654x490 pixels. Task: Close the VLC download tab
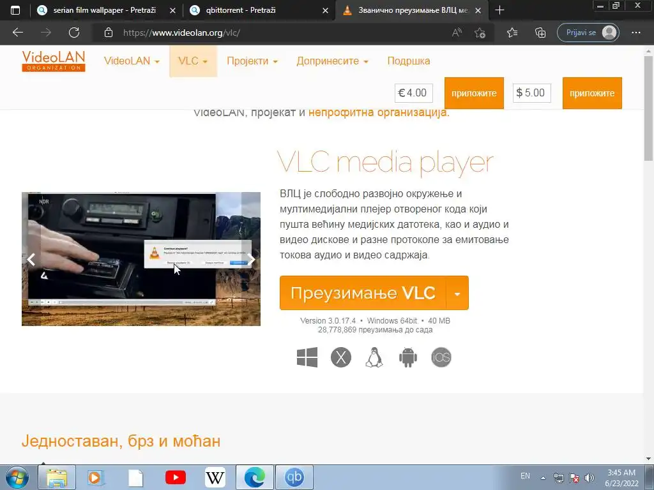tap(478, 11)
